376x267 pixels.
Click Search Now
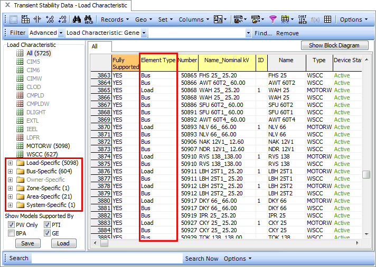tap(202, 259)
